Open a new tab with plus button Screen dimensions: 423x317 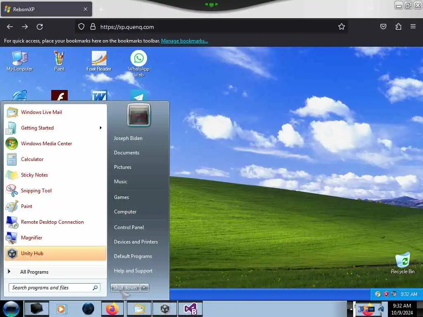click(101, 9)
